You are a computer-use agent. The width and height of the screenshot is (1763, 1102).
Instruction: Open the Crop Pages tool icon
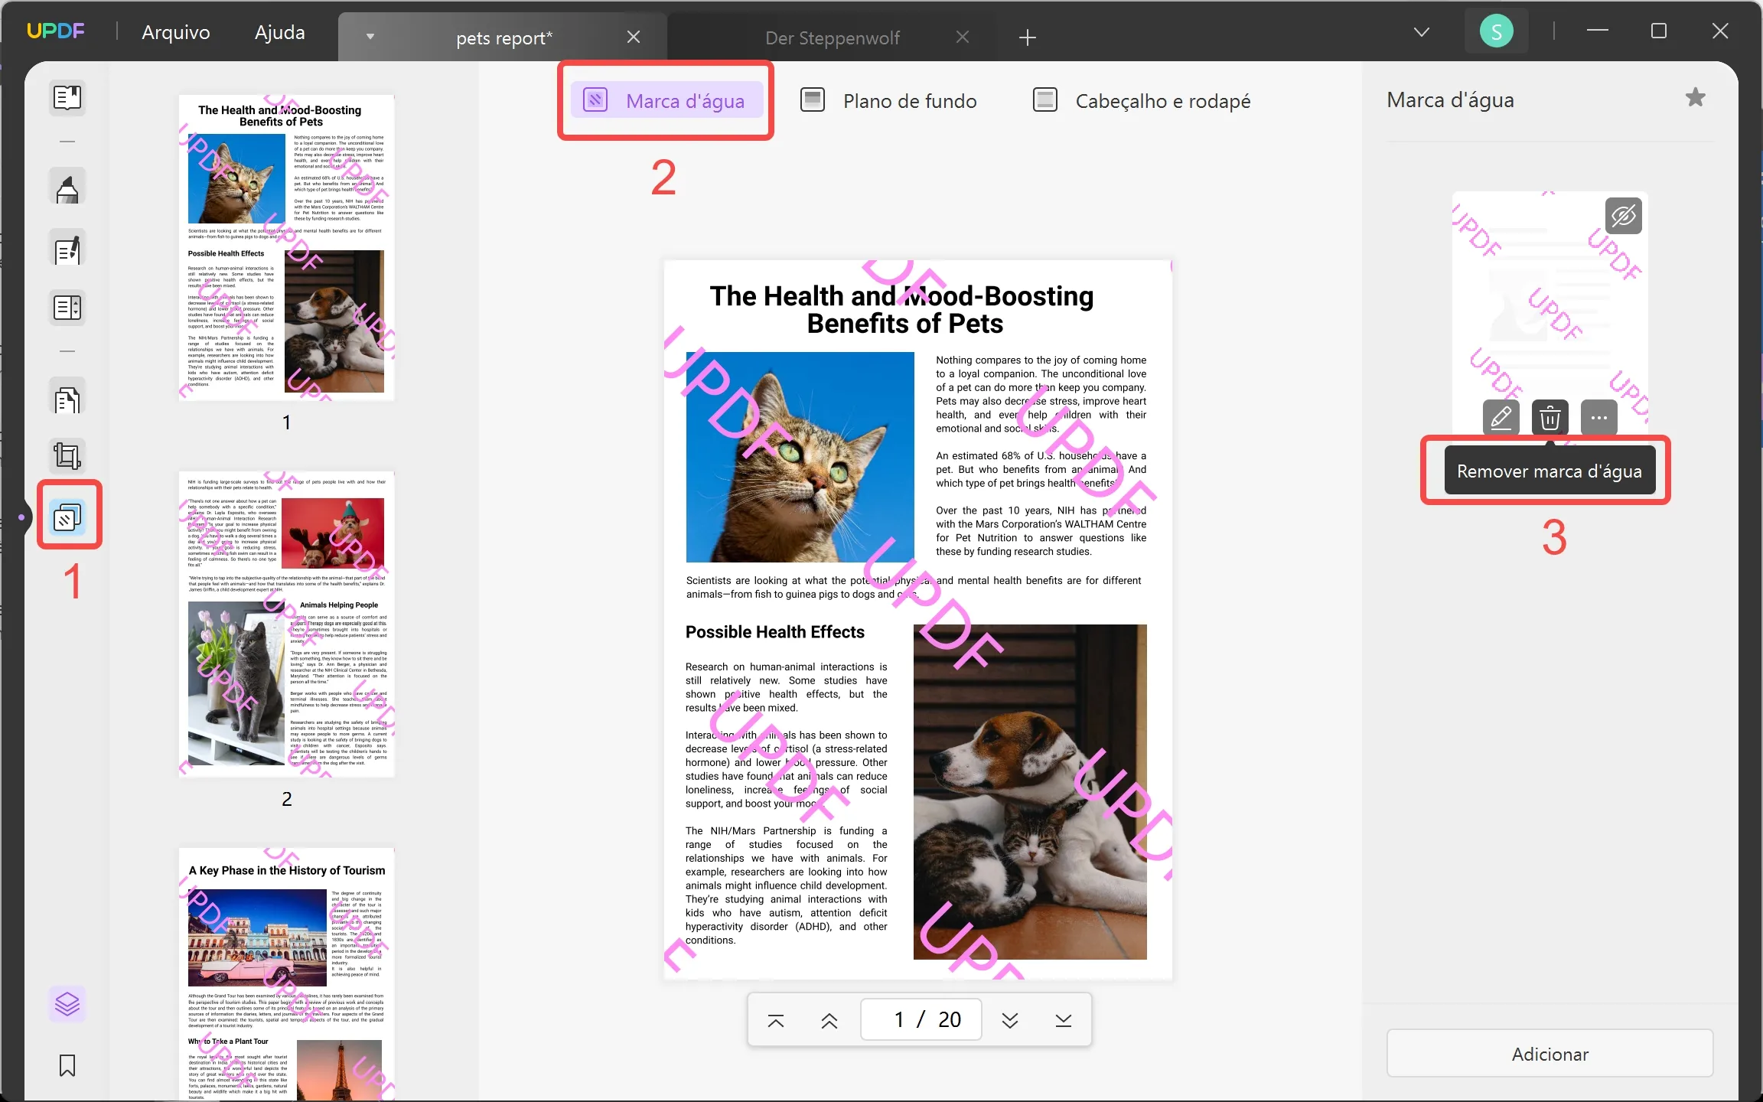(67, 456)
